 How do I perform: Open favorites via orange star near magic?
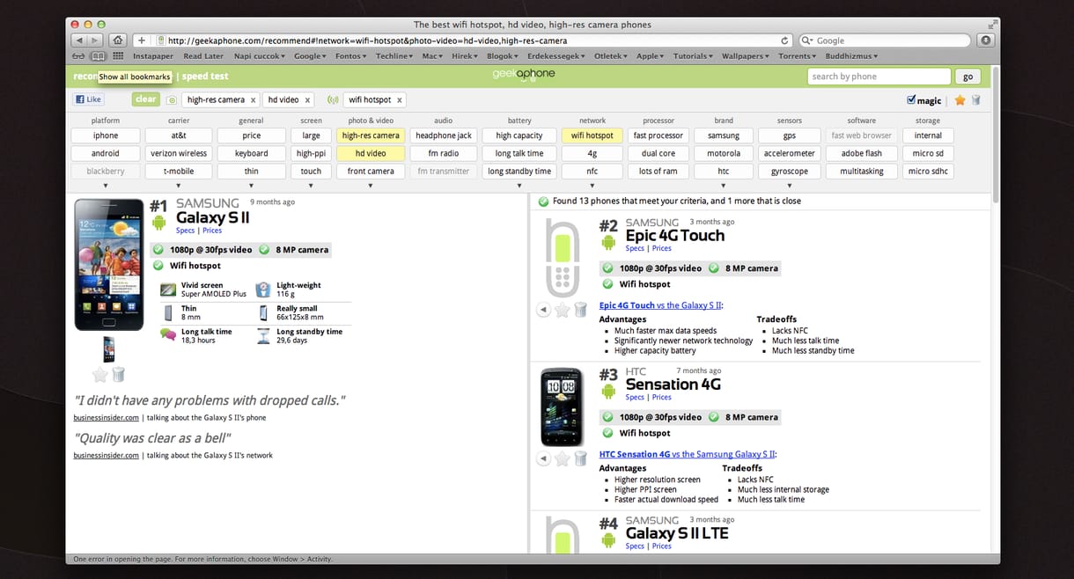tap(960, 100)
